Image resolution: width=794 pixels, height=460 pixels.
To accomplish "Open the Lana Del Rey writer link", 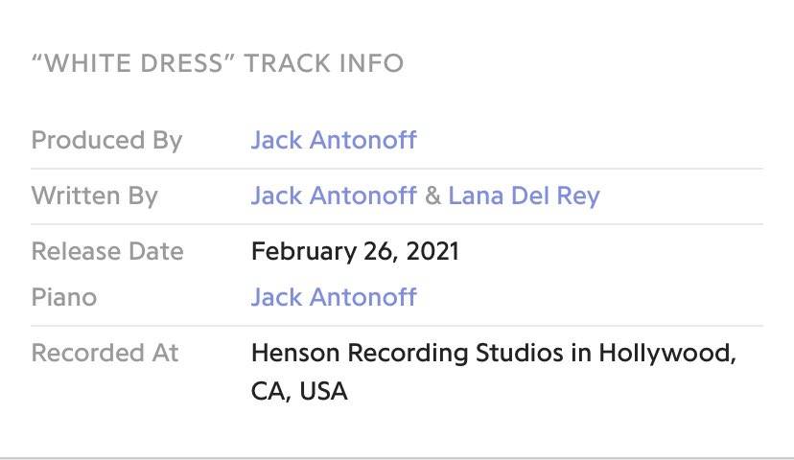I will 524,196.
